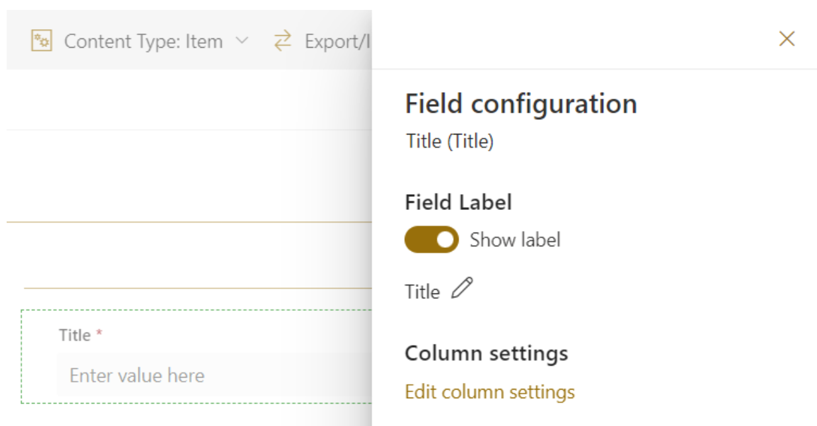This screenshot has width=817, height=426.
Task: Click the Export/Import arrows icon
Action: (283, 41)
